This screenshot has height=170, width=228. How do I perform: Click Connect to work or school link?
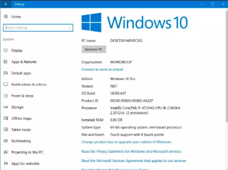coord(102,69)
